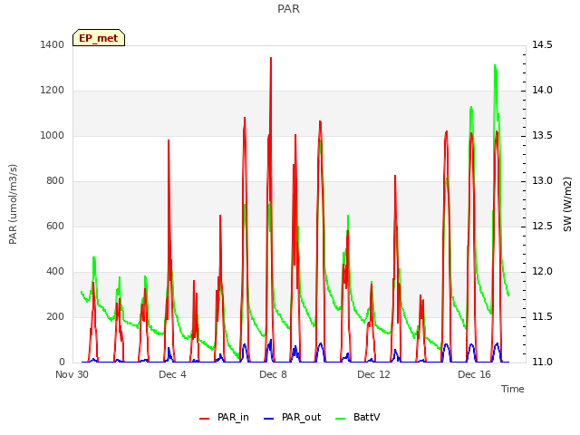Viewport: 580px width, 435px height.
Task: Click the Dec 12 x-axis label
Action: [373, 374]
